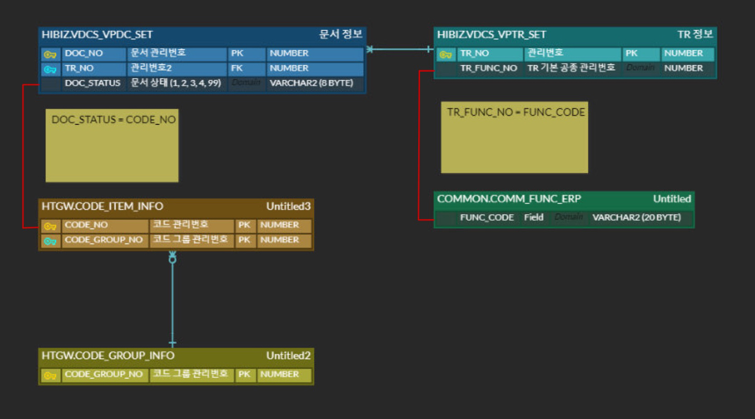Click the '문서 상태 (1, 2, 3, 4, 99)' comment
Viewport: 755px width, 419px height.
pyautogui.click(x=176, y=83)
